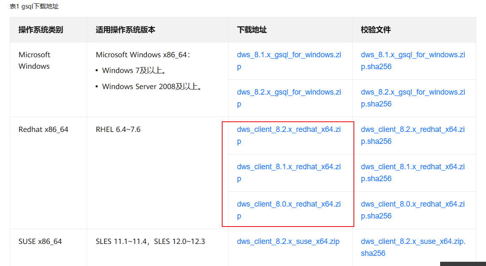Download dws_8.2.x_gsql_for_windows.zip from the download address column
This screenshot has height=266, width=486.
coord(289,98)
